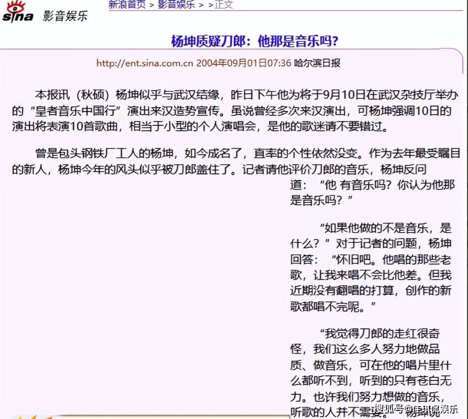Screen dimensions: 468x419
Task: Click the source name 哈尔滨日报
Action: tap(317, 63)
